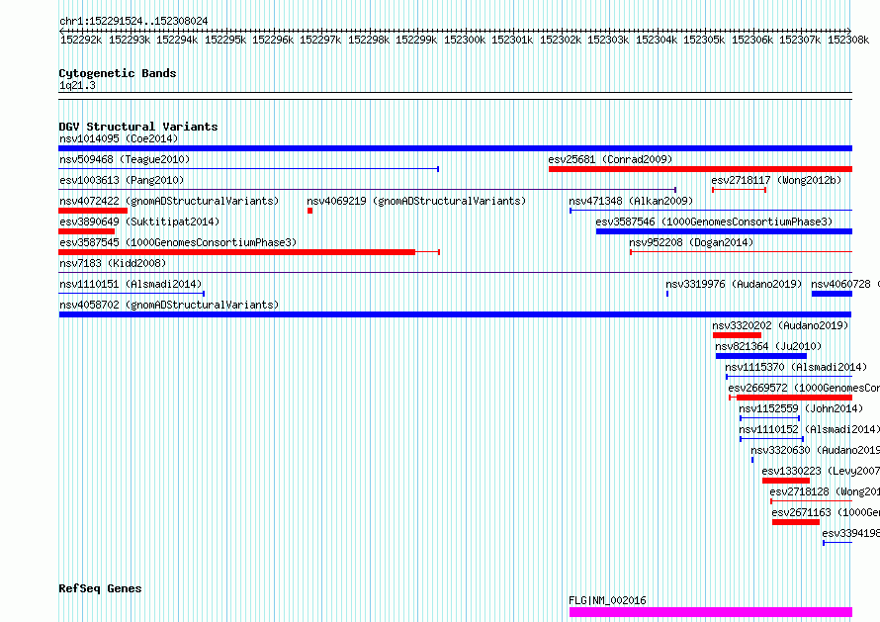Select nsv1110152 (Alsmadi2014) variant label

coord(809,429)
